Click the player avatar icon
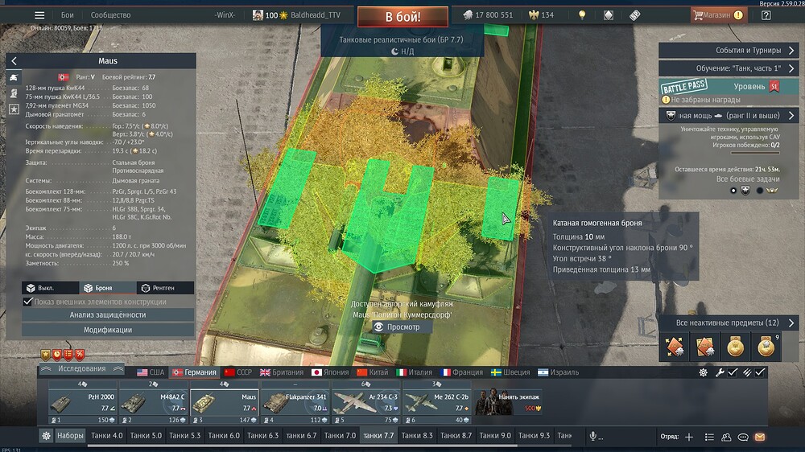Viewport: 805px width, 452px height. pos(258,14)
